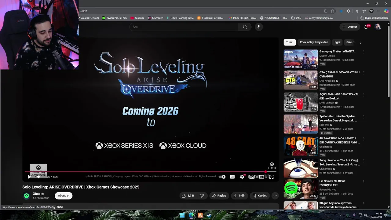Save the video with Kaydet
The width and height of the screenshot is (391, 220).
tap(260, 196)
